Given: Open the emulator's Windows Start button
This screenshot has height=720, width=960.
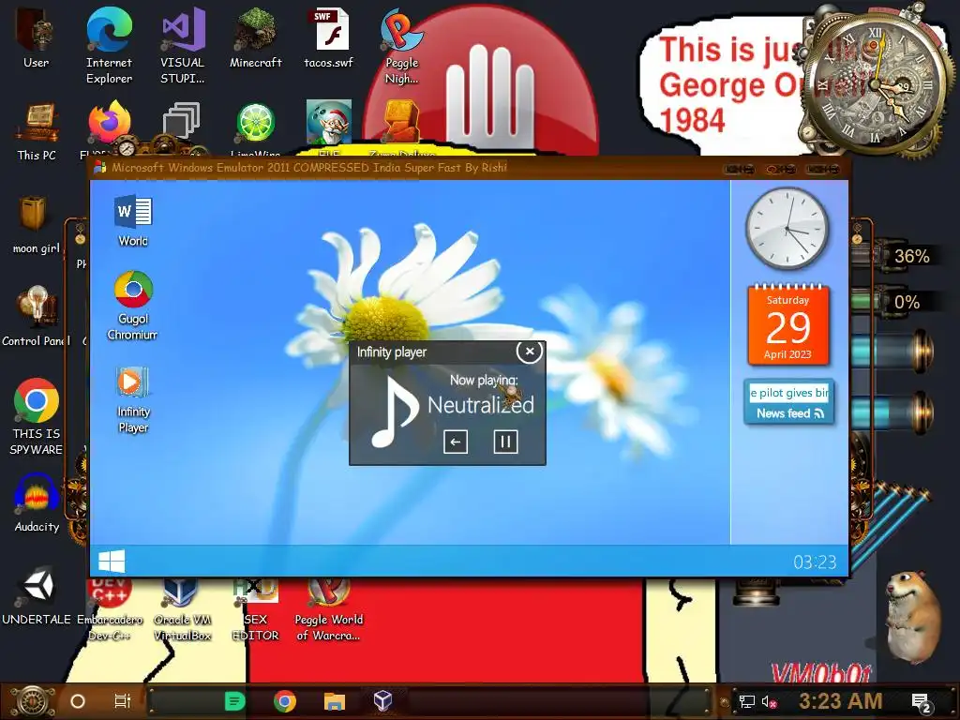Looking at the screenshot, I should (x=112, y=561).
